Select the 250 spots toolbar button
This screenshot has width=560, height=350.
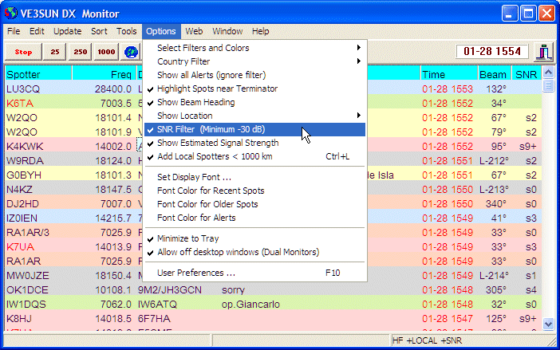coord(81,52)
